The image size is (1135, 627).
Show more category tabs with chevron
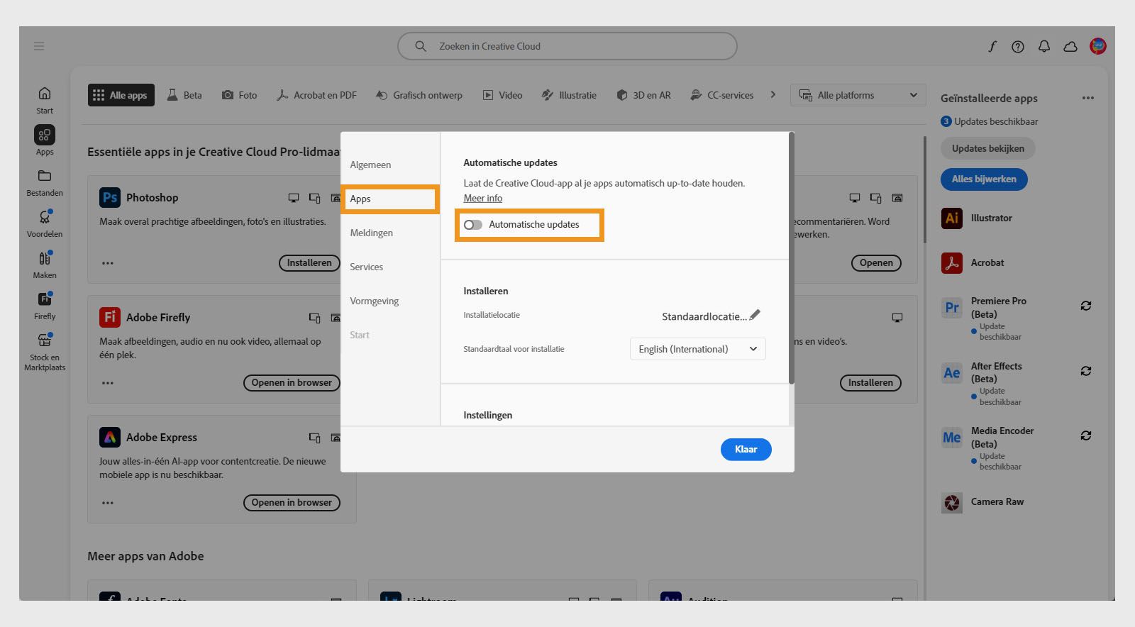coord(773,95)
